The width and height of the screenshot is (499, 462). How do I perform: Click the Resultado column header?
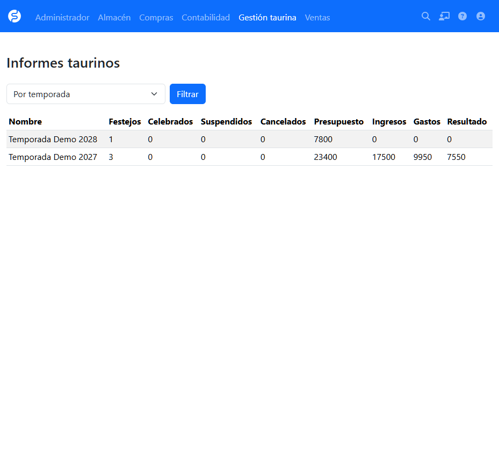tap(467, 122)
